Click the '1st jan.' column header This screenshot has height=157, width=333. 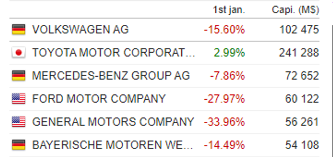click(x=229, y=10)
